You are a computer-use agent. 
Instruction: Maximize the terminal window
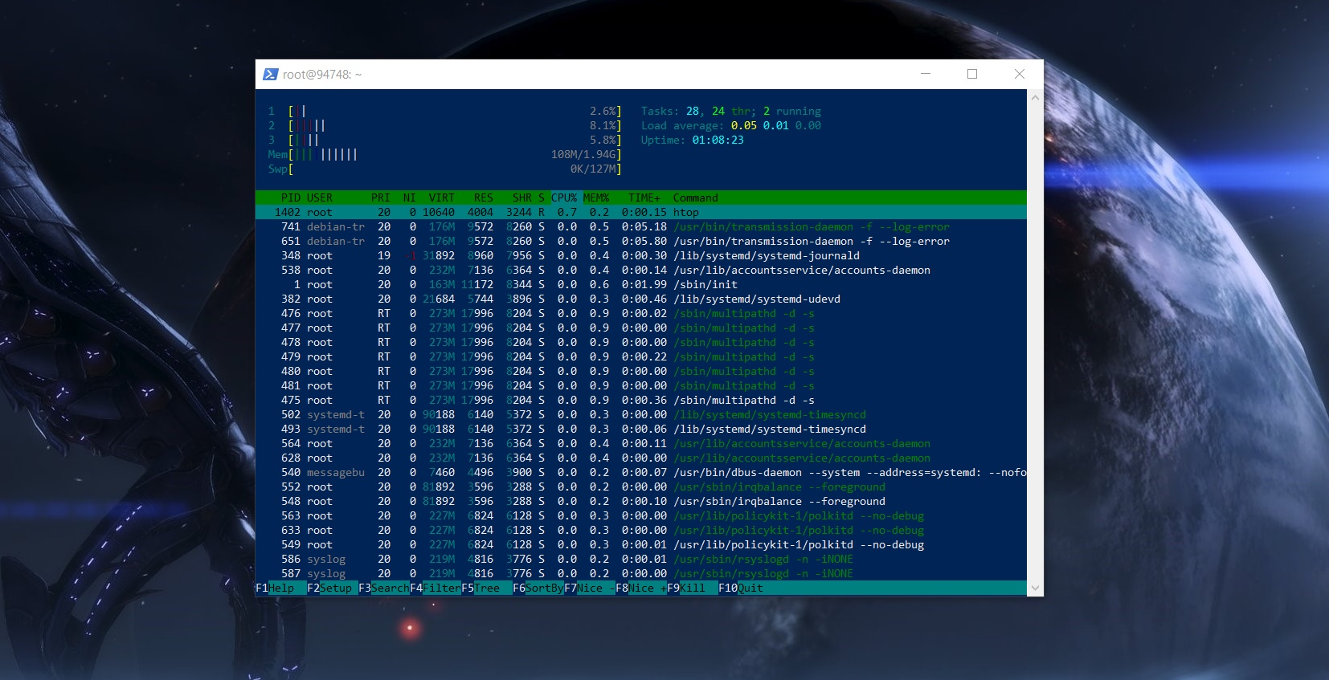tap(972, 74)
